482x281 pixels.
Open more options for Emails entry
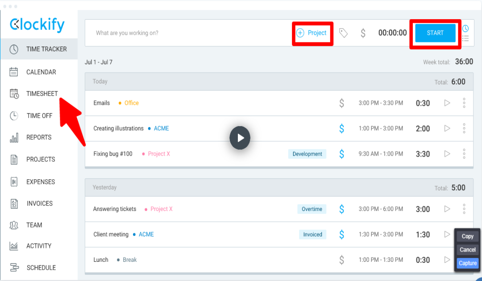[x=464, y=103]
